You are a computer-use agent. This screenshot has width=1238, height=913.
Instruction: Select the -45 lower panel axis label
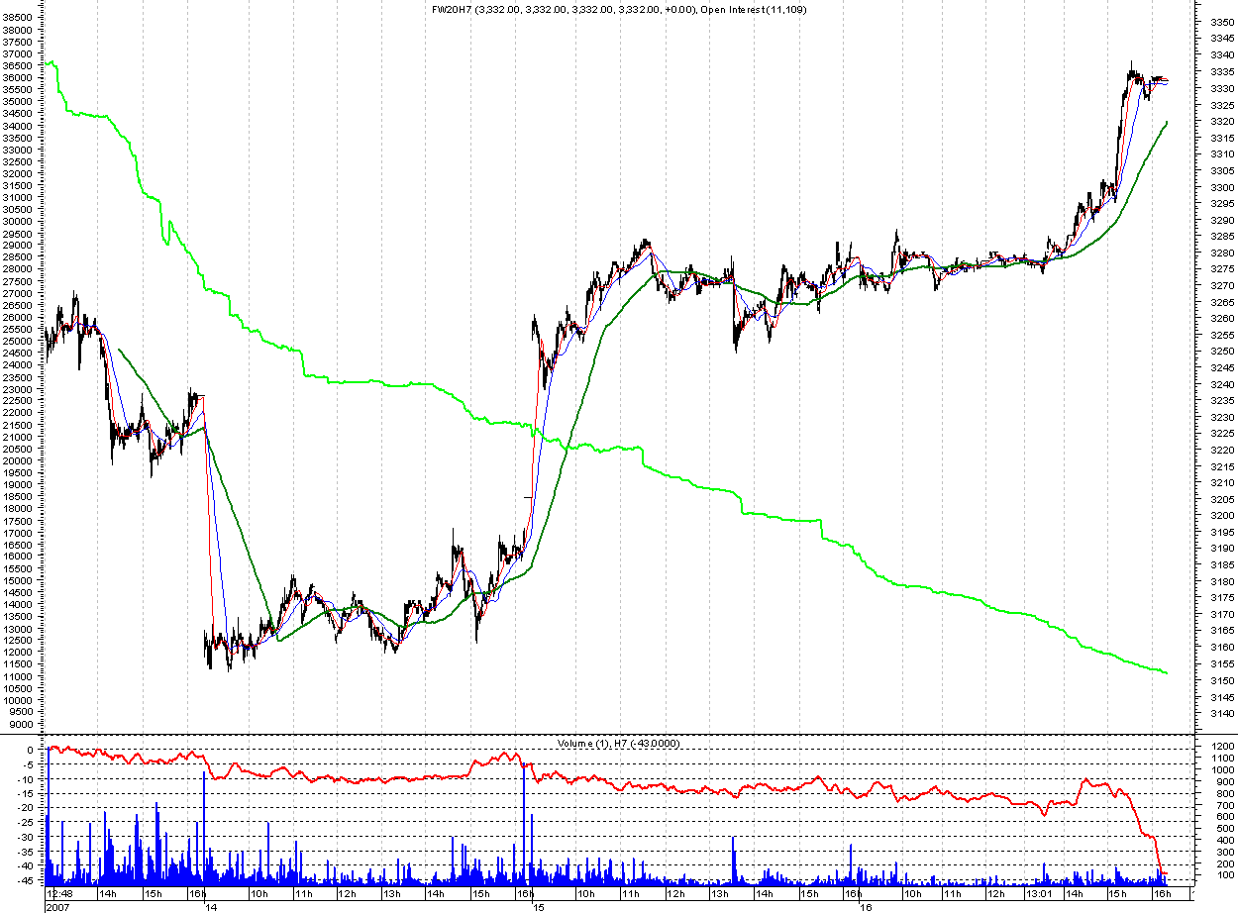(x=26, y=880)
